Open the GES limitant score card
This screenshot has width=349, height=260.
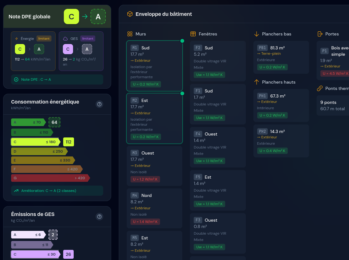[81, 51]
